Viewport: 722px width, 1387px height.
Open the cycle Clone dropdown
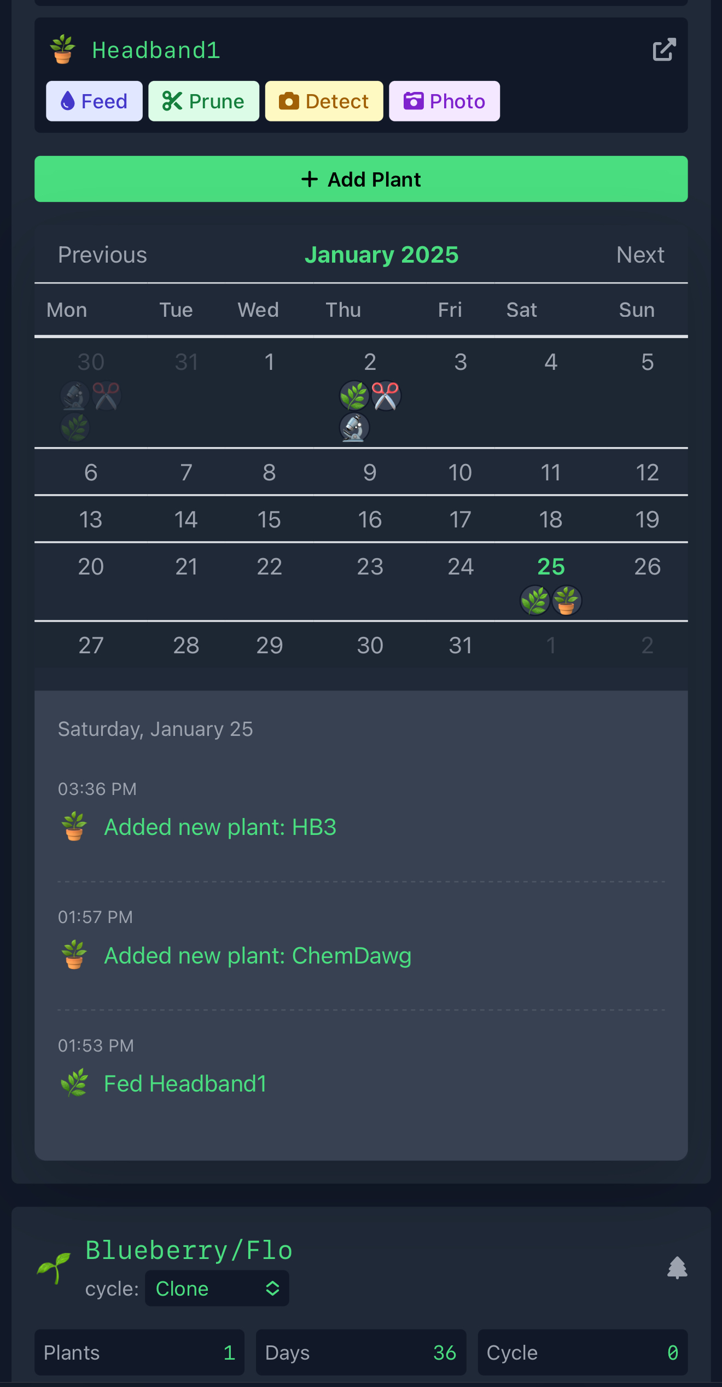click(217, 1289)
